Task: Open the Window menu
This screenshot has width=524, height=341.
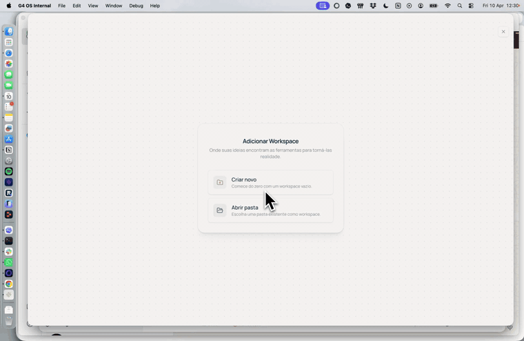Action: tap(114, 6)
